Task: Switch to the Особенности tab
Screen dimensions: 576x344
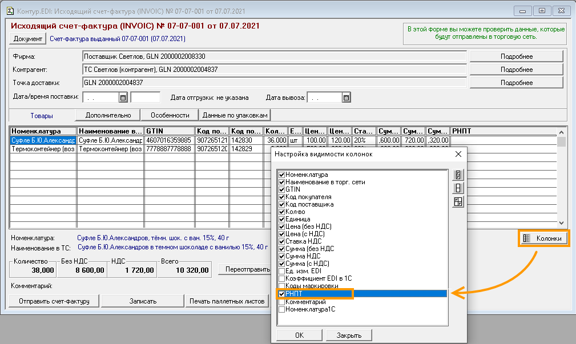Action: tap(169, 115)
